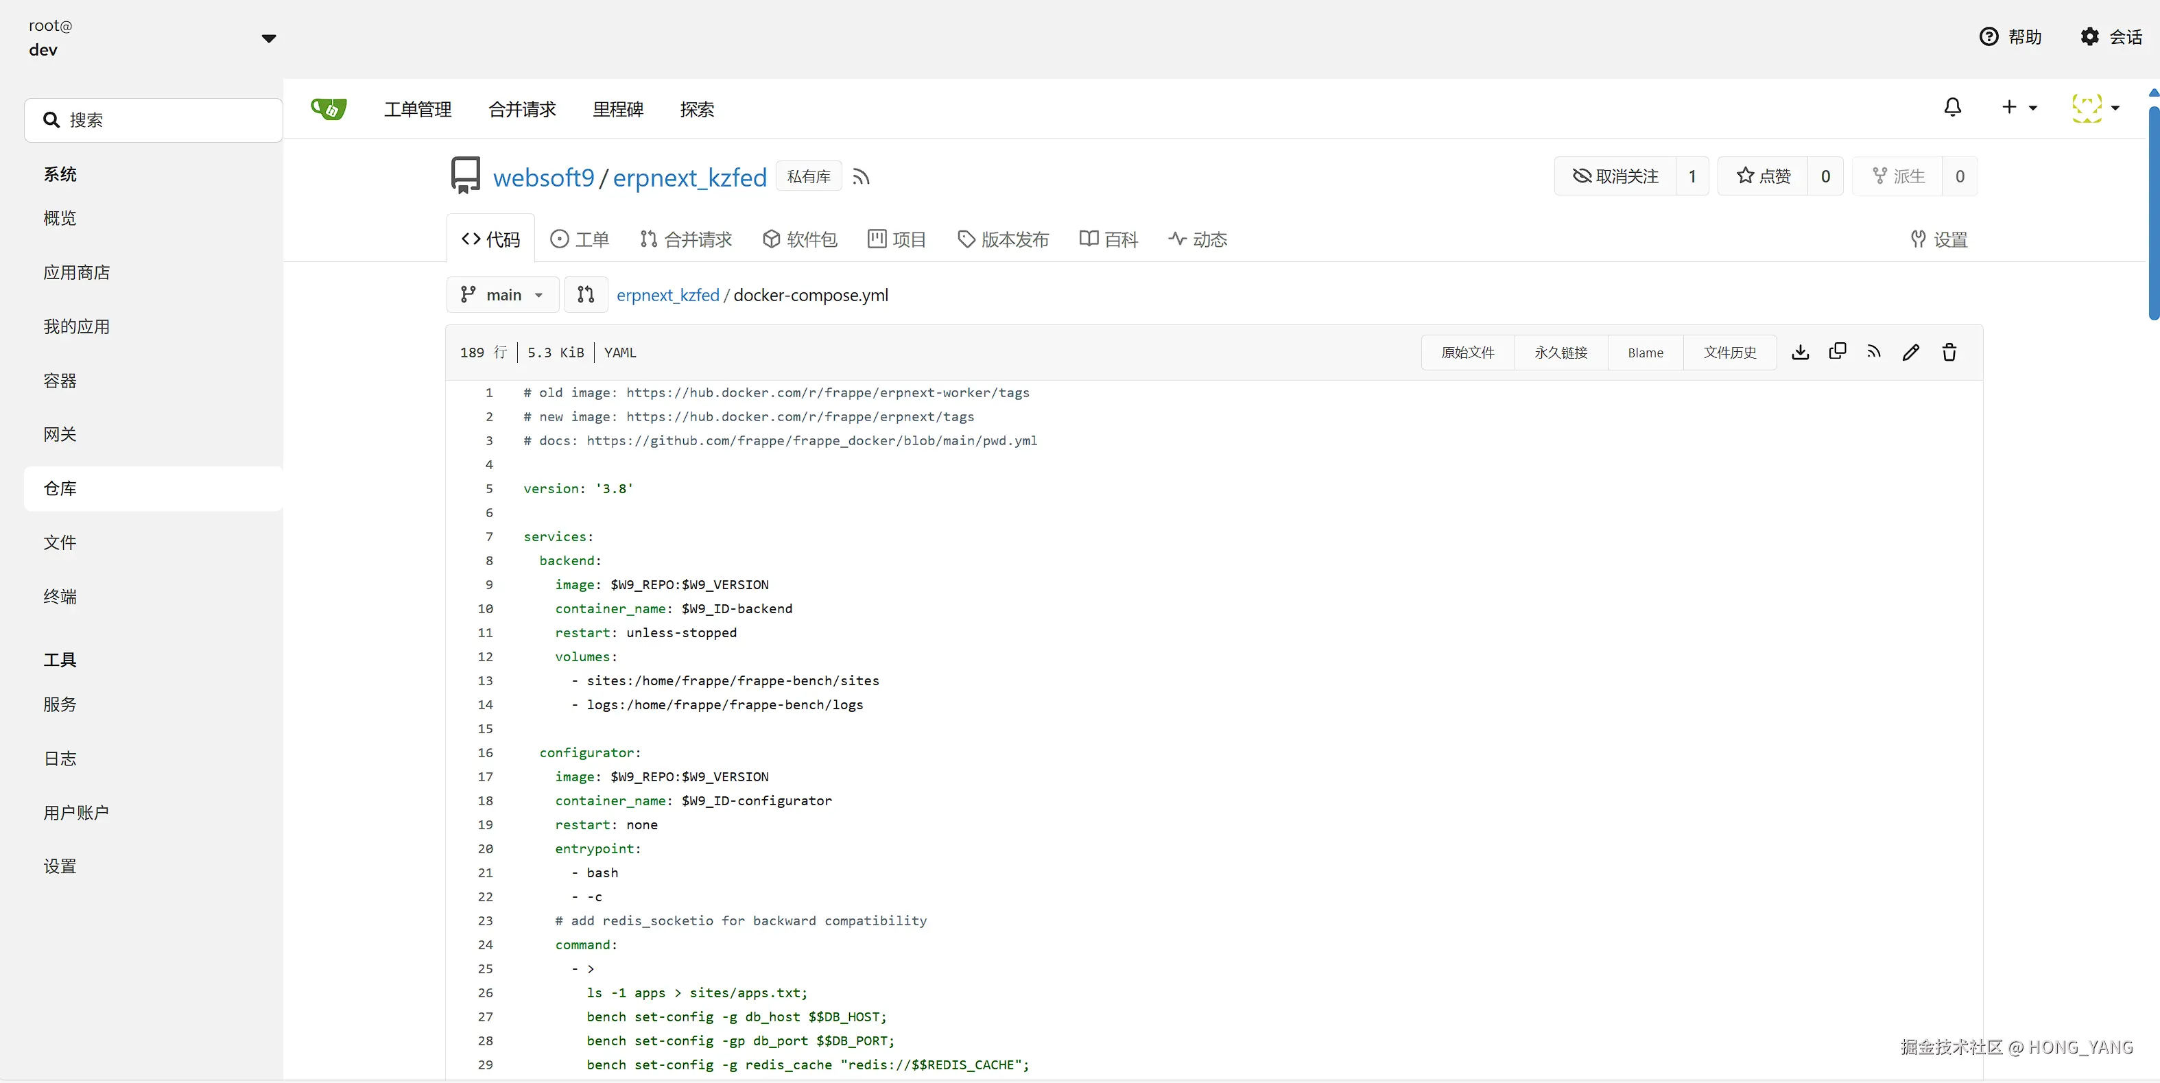Image resolution: width=2160 pixels, height=1083 pixels.
Task: Open the root@dev host dropdown arrow
Action: click(x=268, y=38)
